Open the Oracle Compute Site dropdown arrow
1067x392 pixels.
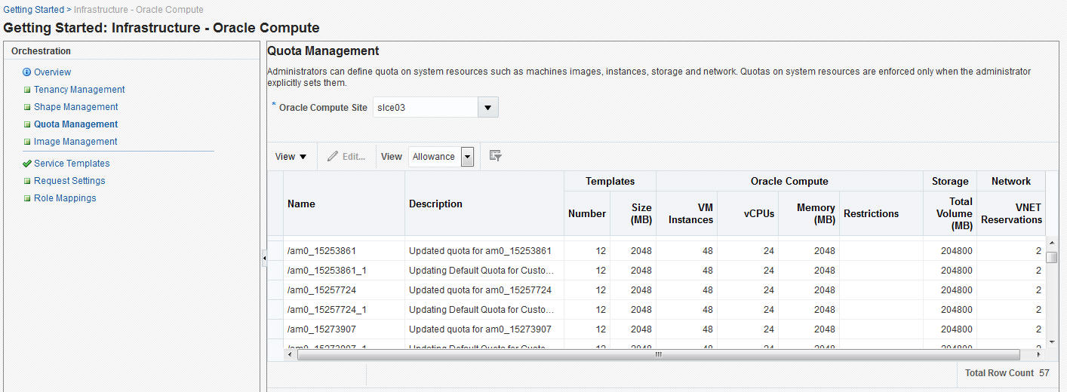point(488,107)
